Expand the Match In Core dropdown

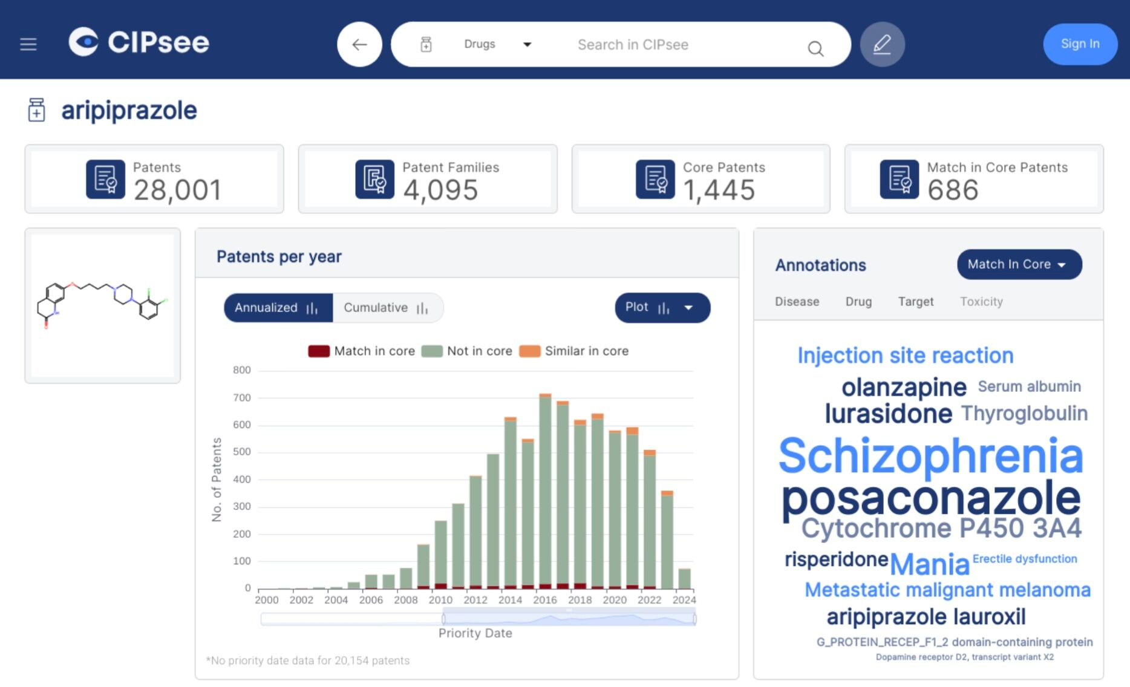pyautogui.click(x=1019, y=264)
